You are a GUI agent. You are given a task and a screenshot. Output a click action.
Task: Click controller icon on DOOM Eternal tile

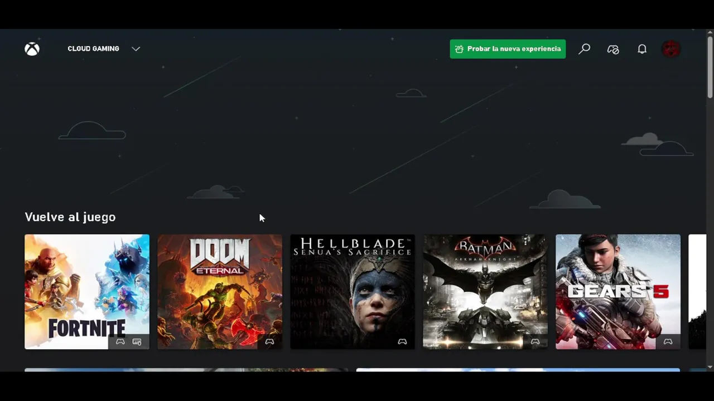tap(269, 342)
